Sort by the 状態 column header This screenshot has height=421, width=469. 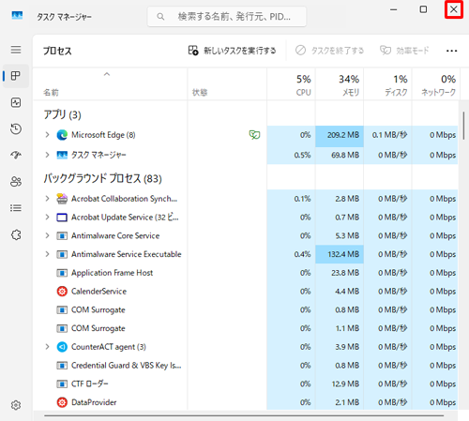click(227, 84)
